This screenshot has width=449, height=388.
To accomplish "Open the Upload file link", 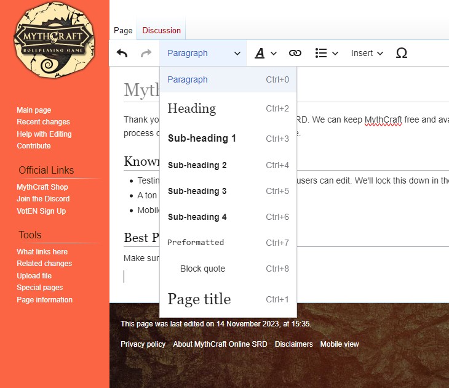I will coord(34,275).
